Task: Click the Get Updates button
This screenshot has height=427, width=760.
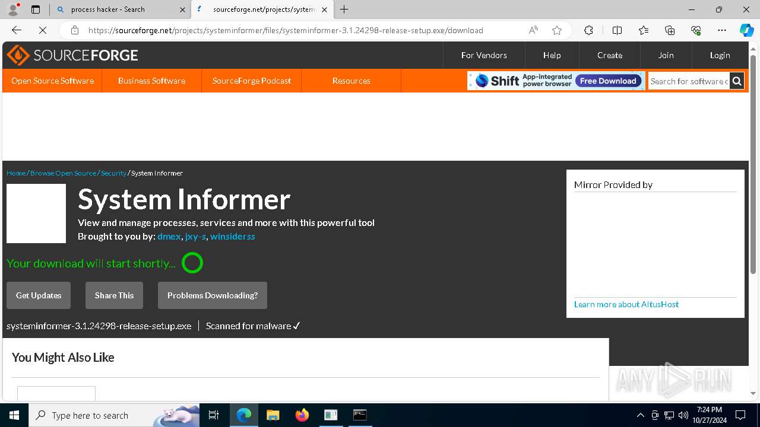Action: tap(39, 295)
